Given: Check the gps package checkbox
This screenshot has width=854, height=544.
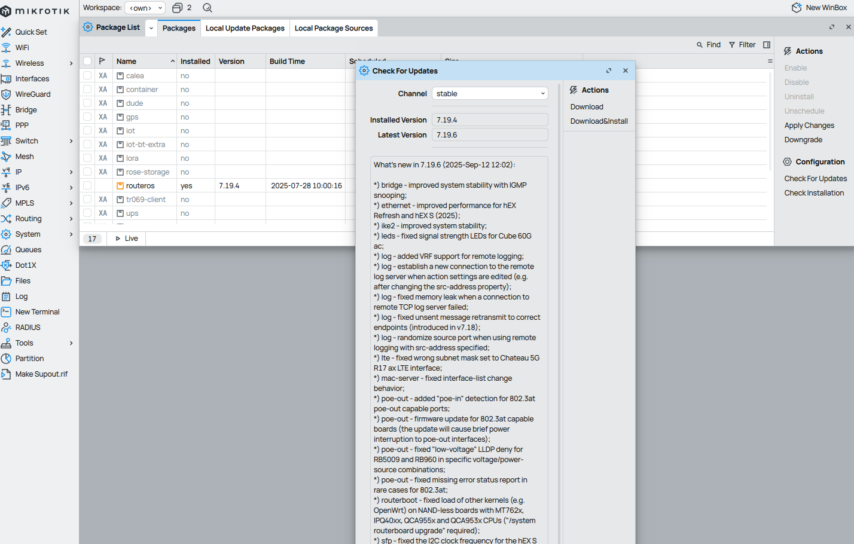Looking at the screenshot, I should (87, 117).
